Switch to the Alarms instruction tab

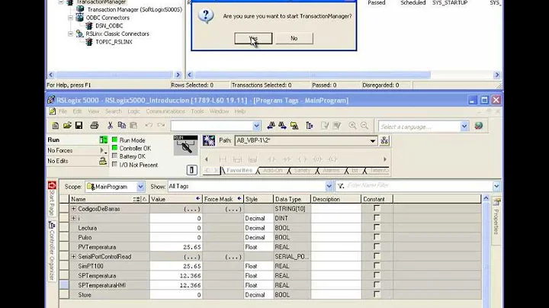[331, 171]
